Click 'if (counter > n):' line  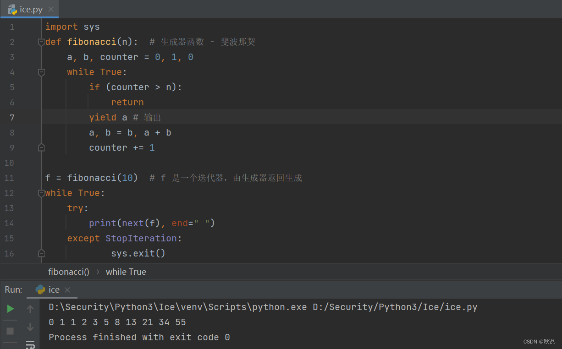[136, 87]
